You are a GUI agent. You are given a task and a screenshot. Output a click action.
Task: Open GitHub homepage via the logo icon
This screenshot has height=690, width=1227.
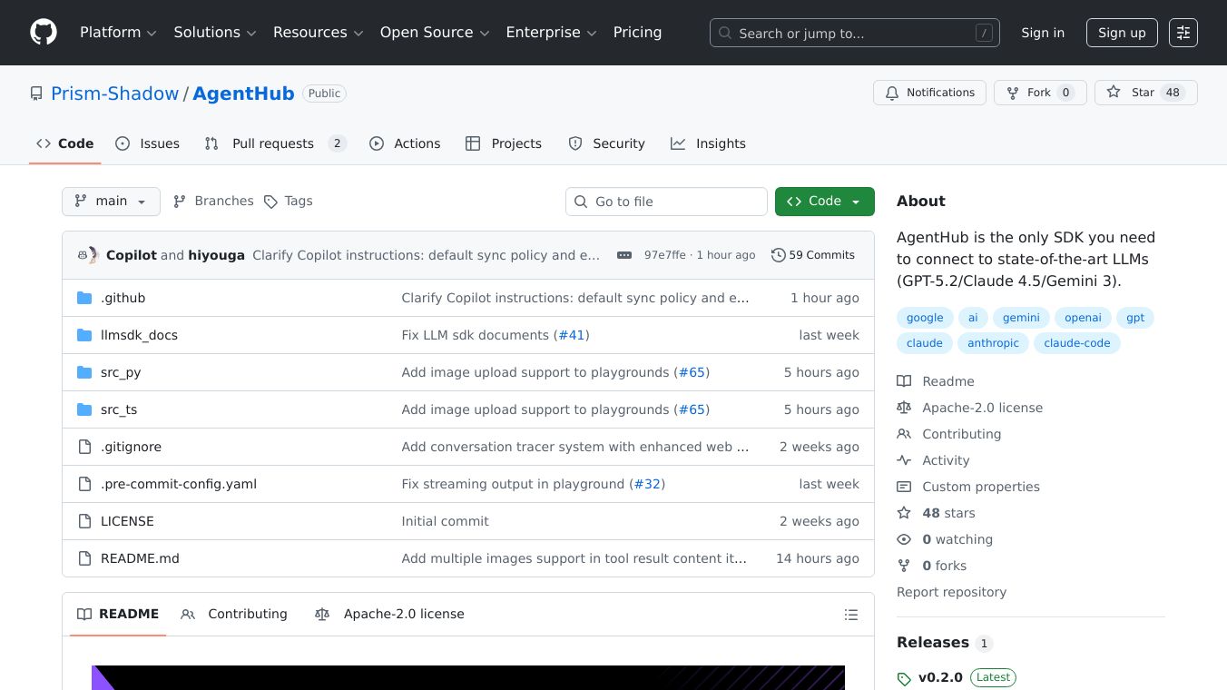click(x=43, y=33)
